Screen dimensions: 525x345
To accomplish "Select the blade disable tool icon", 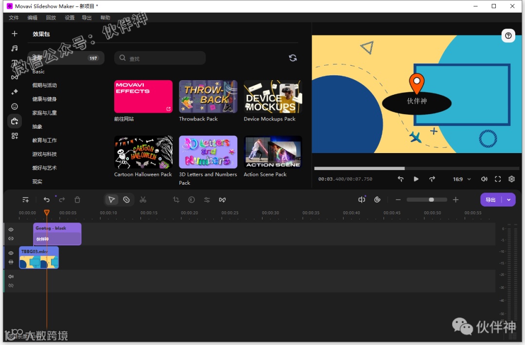I will pyautogui.click(x=126, y=200).
